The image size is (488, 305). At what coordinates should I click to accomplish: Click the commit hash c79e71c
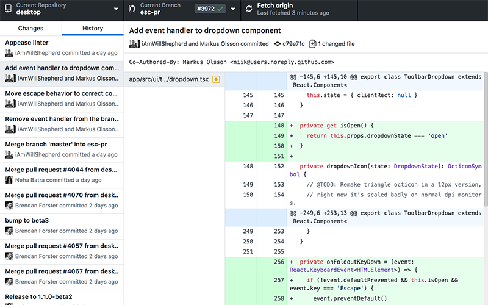point(293,44)
